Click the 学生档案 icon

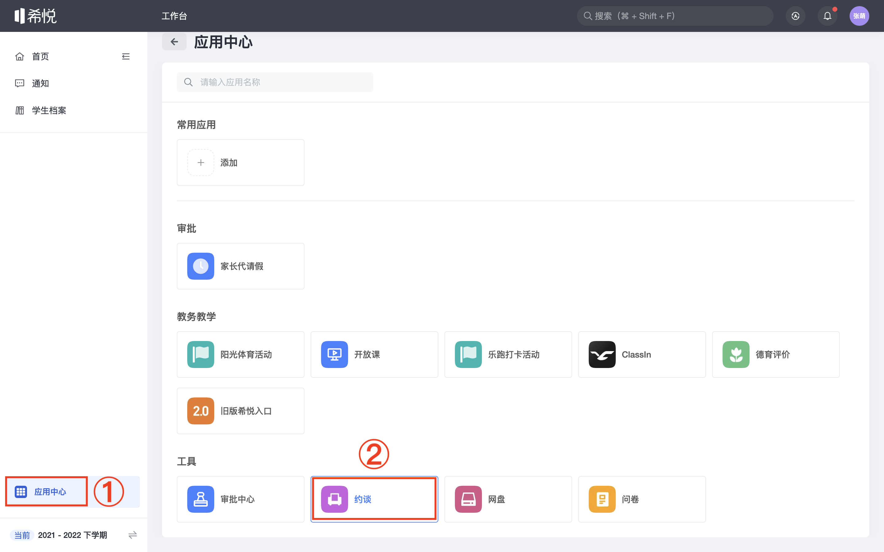20,110
